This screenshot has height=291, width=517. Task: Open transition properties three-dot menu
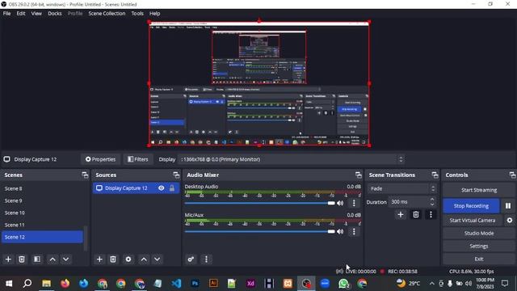(x=431, y=215)
